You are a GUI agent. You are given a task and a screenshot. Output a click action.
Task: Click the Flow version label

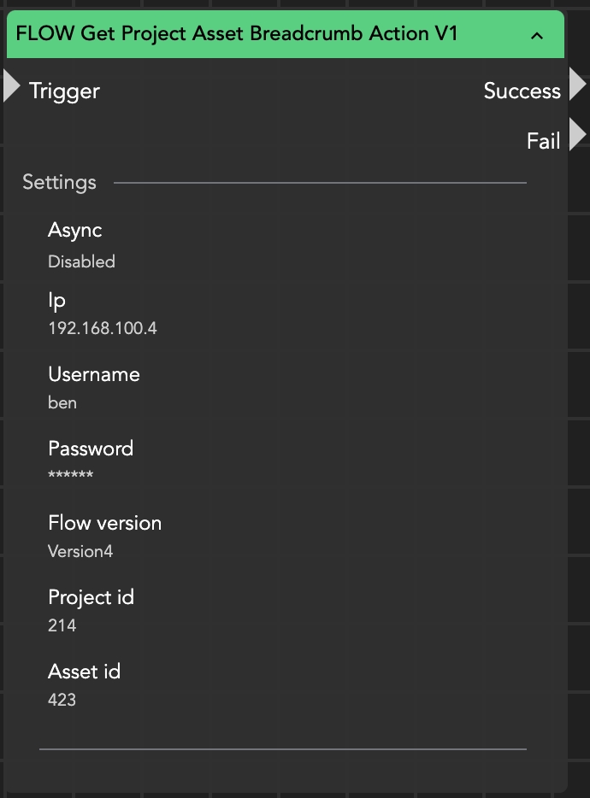coord(104,523)
